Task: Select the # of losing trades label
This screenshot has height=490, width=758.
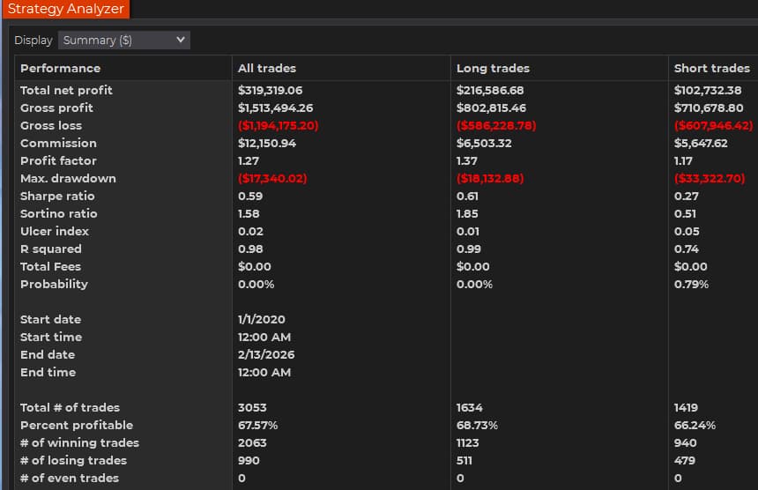Action: click(73, 461)
